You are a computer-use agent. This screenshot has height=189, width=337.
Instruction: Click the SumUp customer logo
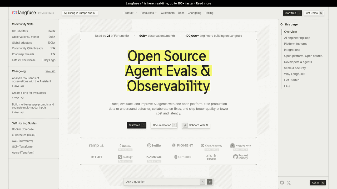[125, 157]
